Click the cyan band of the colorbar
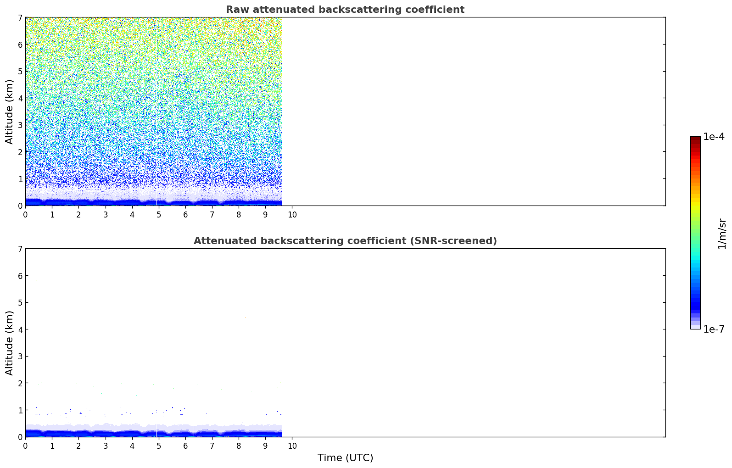732x468 pixels. [695, 262]
